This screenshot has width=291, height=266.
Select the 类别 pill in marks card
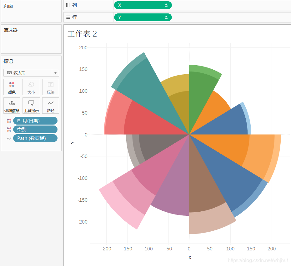tap(35, 130)
